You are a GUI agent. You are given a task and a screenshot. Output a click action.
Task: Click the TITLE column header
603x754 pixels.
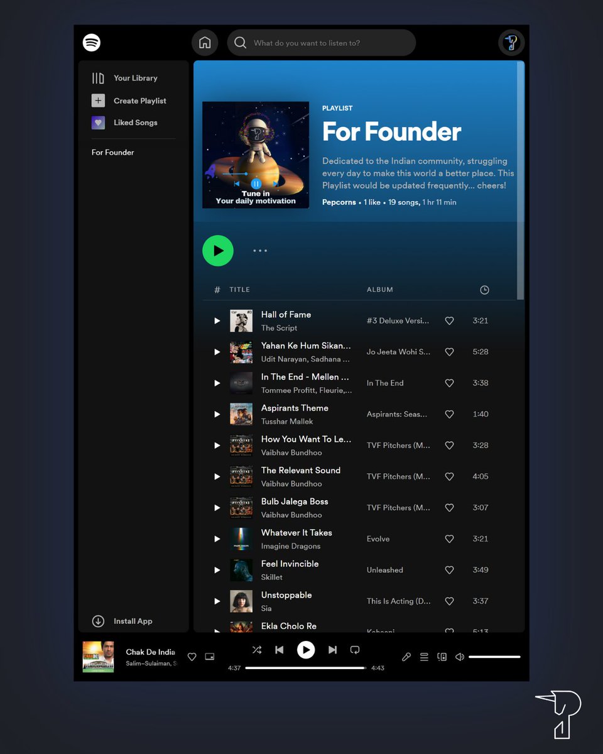(x=239, y=290)
